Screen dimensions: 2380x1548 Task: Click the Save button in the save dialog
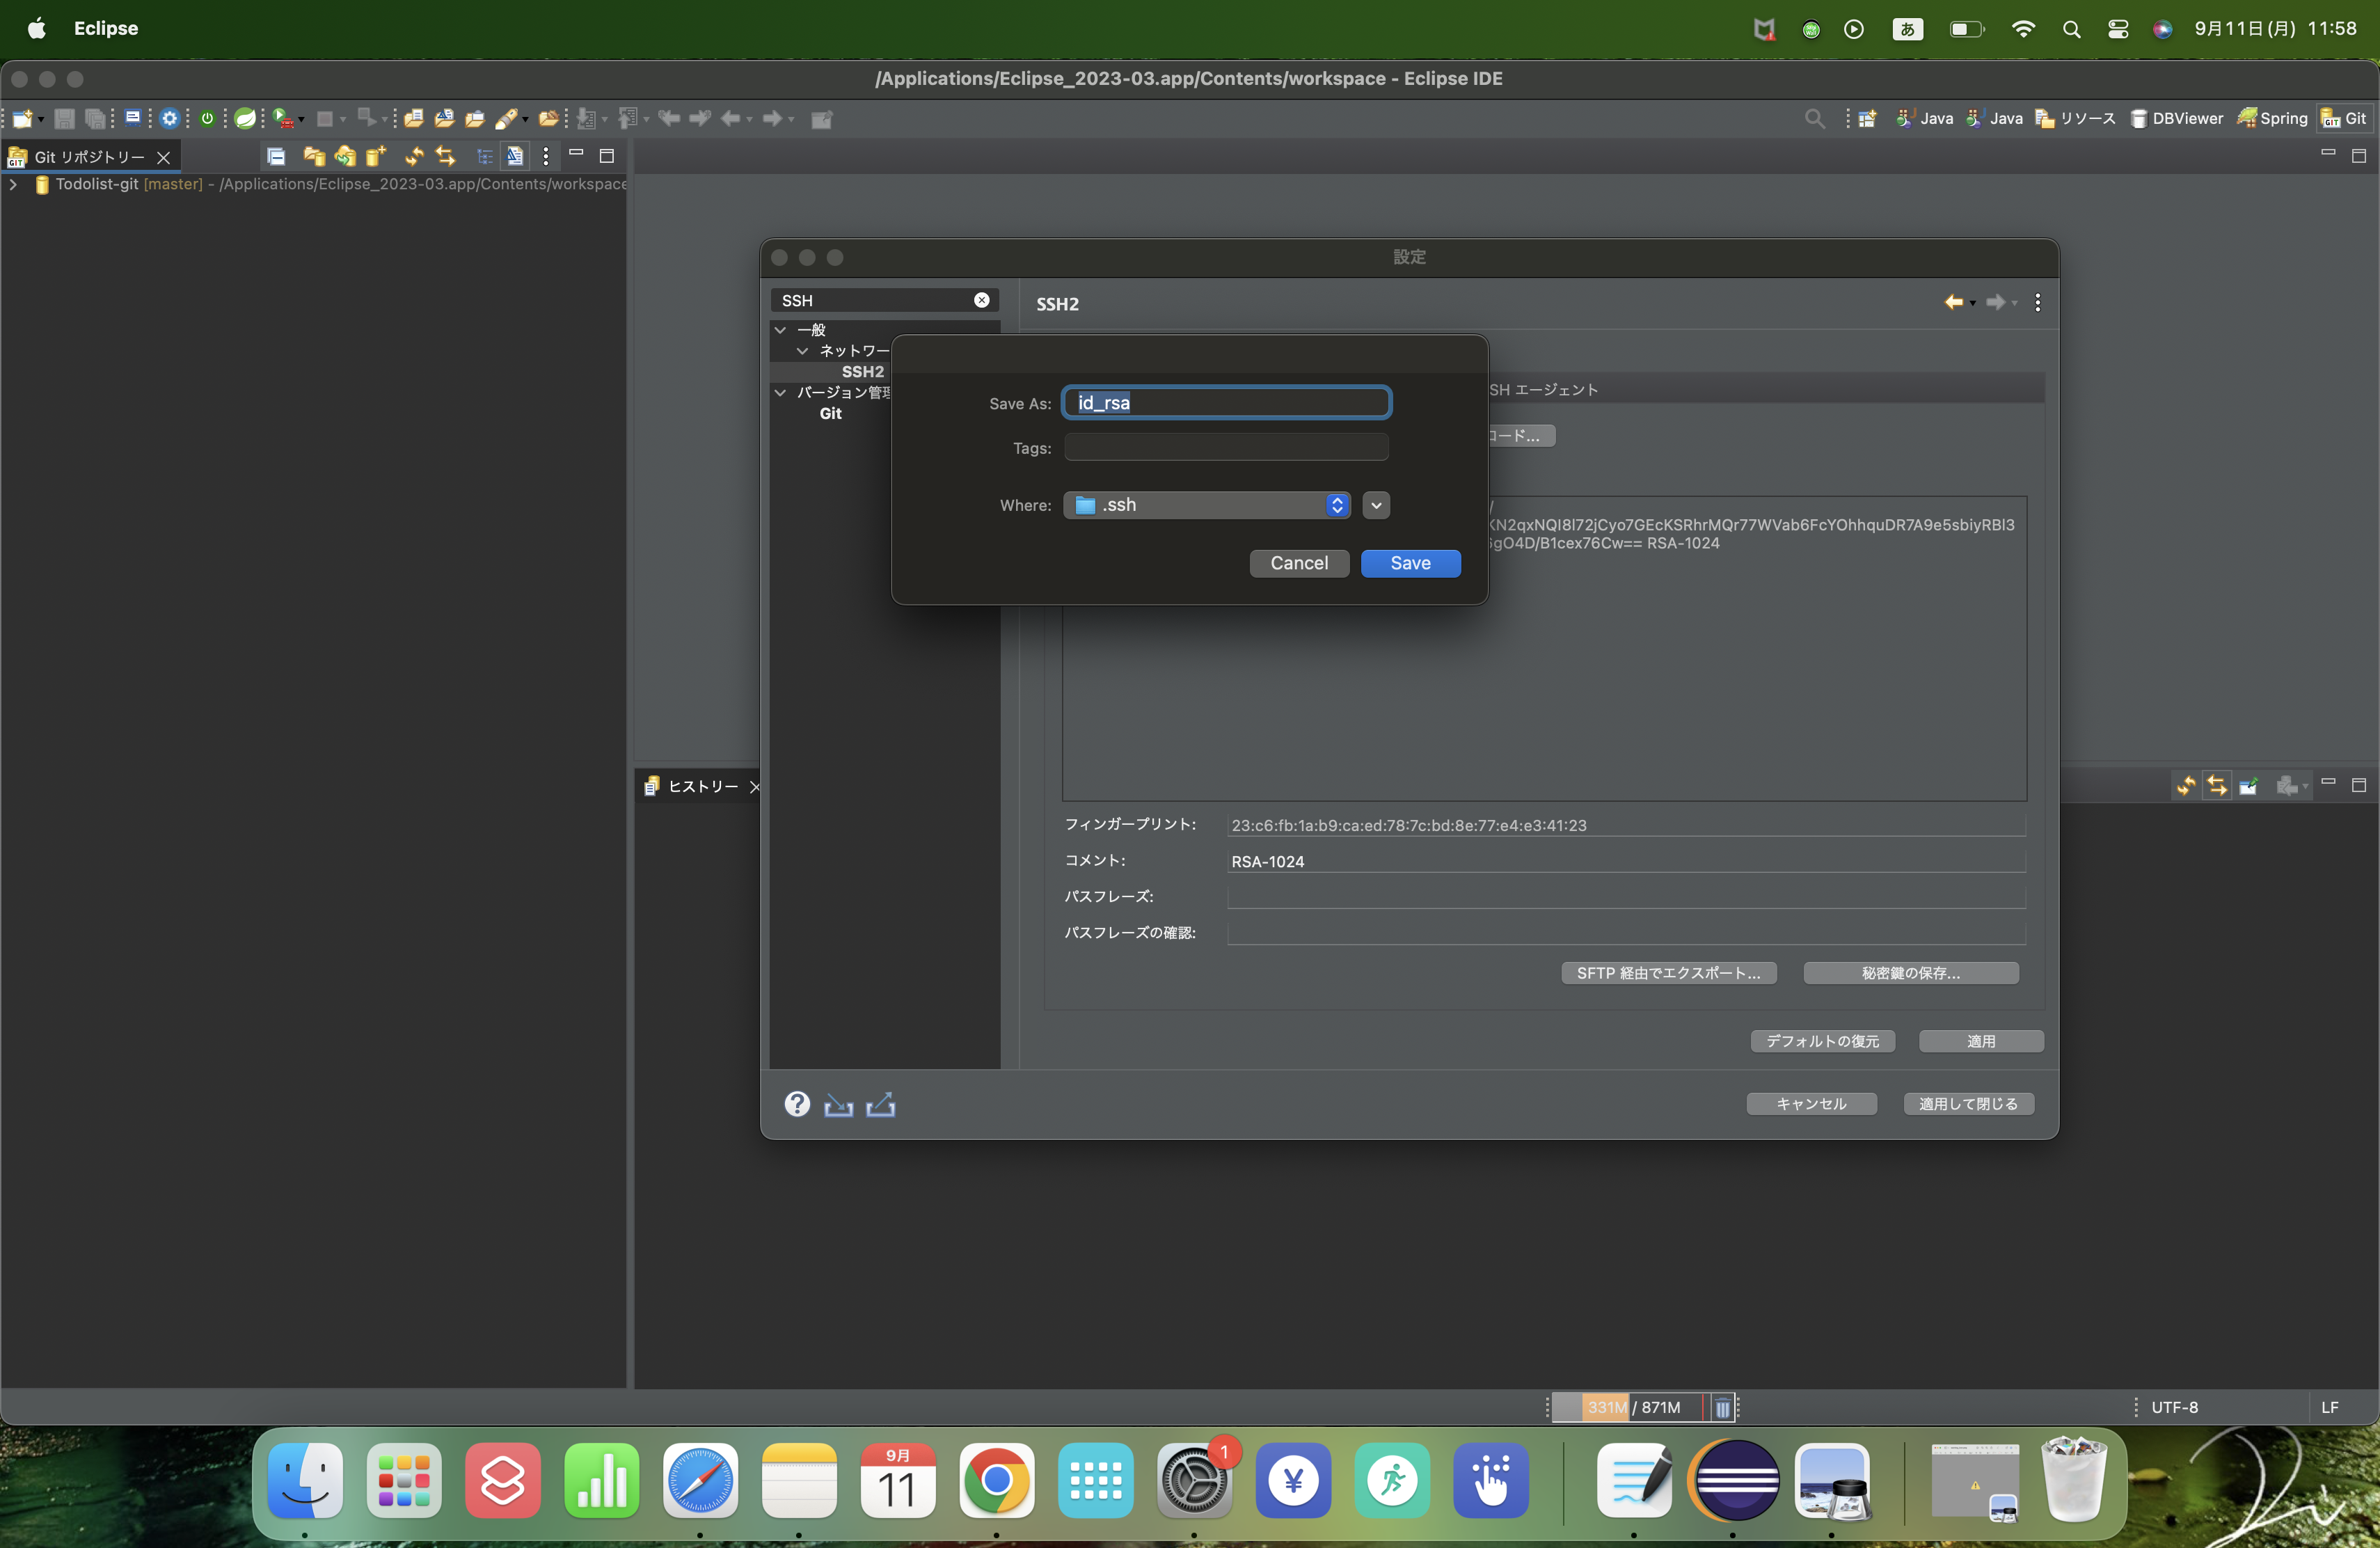tap(1410, 563)
